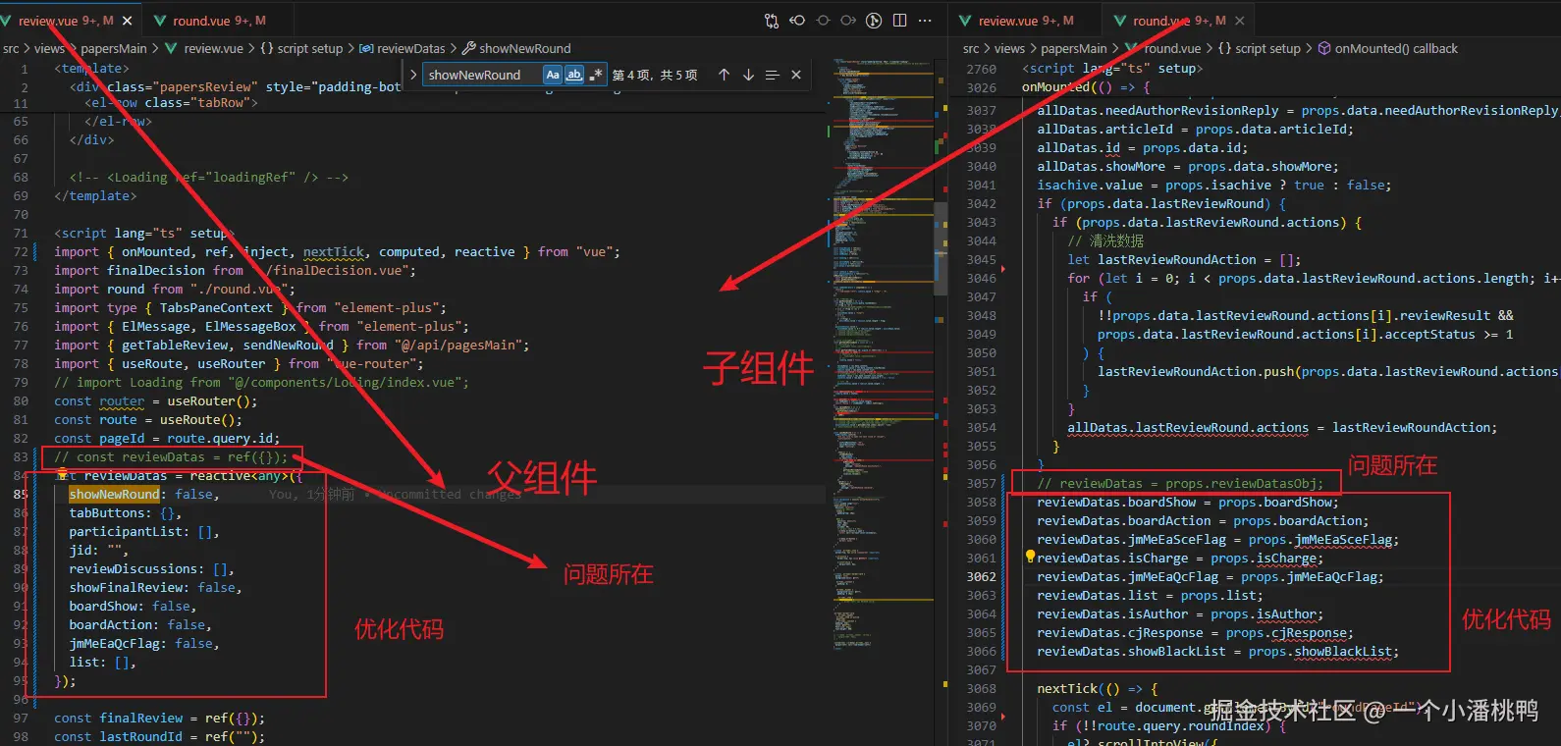This screenshot has height=746, width=1561.
Task: Click Vue icon on left round.vue tab
Action: pos(159,21)
